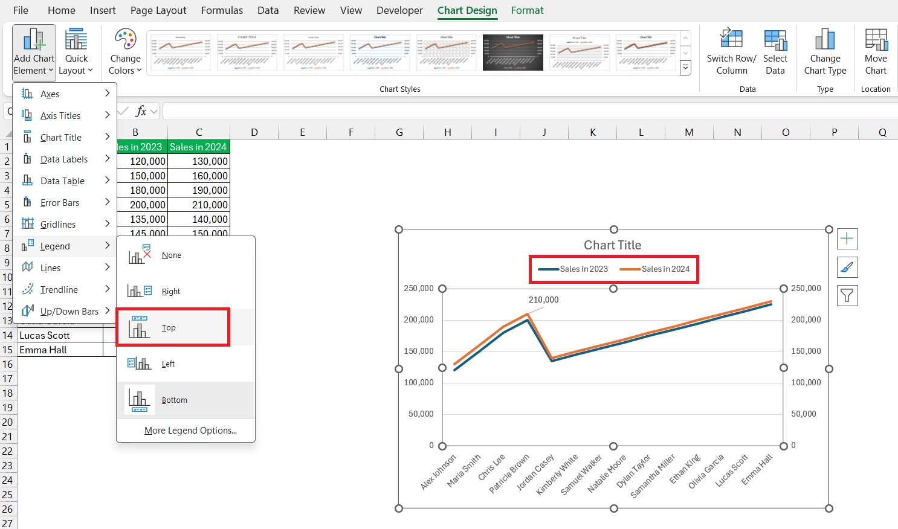Click the Change Chart Type icon

825,40
